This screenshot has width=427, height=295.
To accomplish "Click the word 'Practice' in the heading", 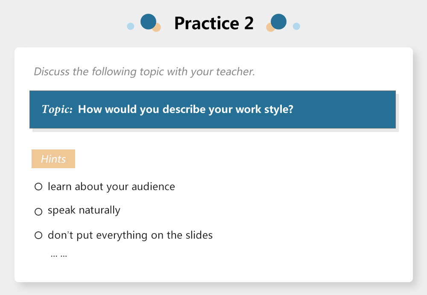I will [207, 23].
